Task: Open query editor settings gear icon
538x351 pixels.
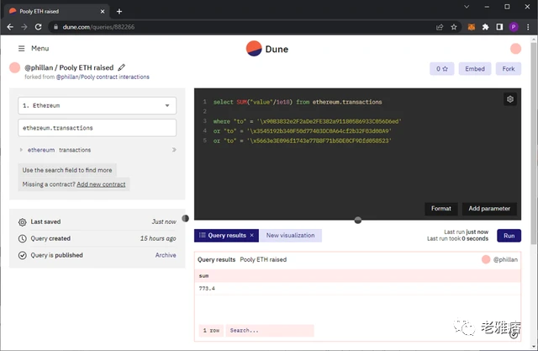Action: click(x=510, y=99)
